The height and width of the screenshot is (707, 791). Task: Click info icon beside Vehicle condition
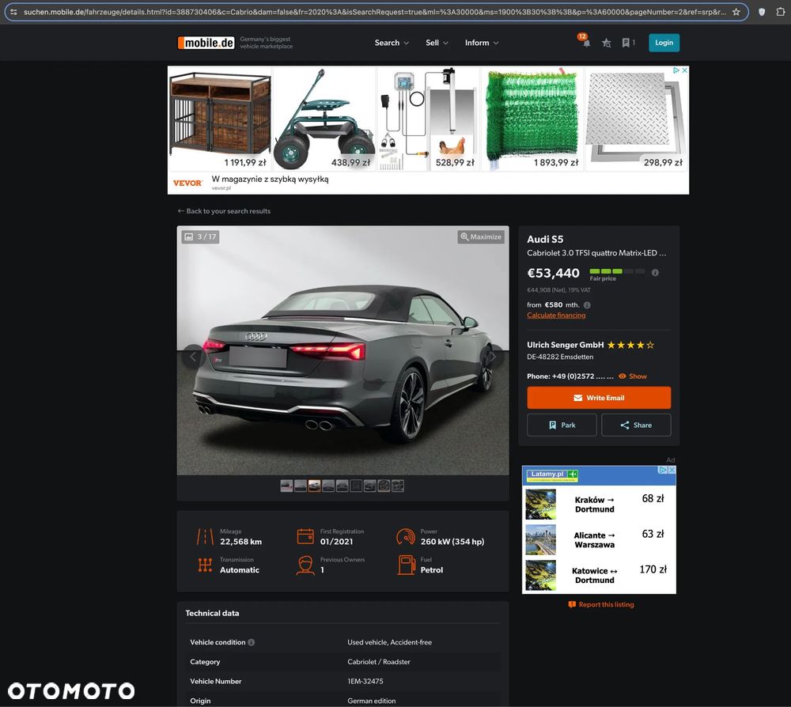point(252,642)
